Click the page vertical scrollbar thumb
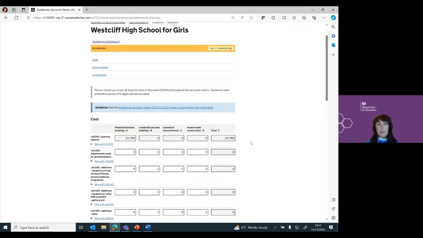 click(x=327, y=68)
